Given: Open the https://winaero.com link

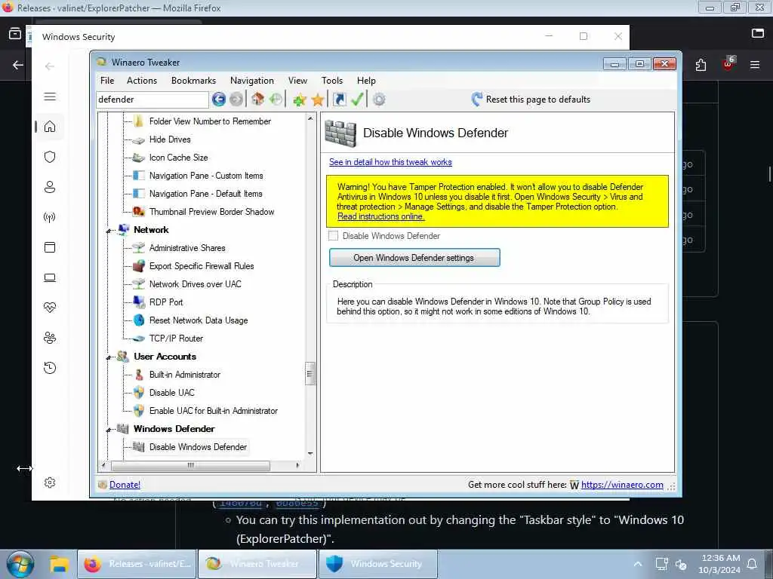Looking at the screenshot, I should click(x=622, y=485).
